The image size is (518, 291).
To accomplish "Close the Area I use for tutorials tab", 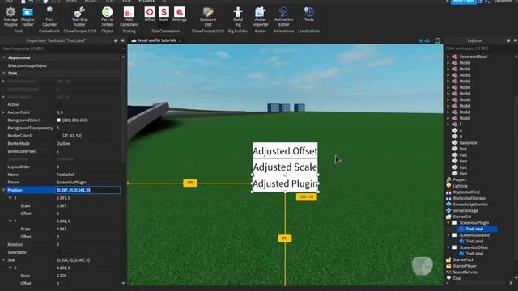I will [180, 40].
